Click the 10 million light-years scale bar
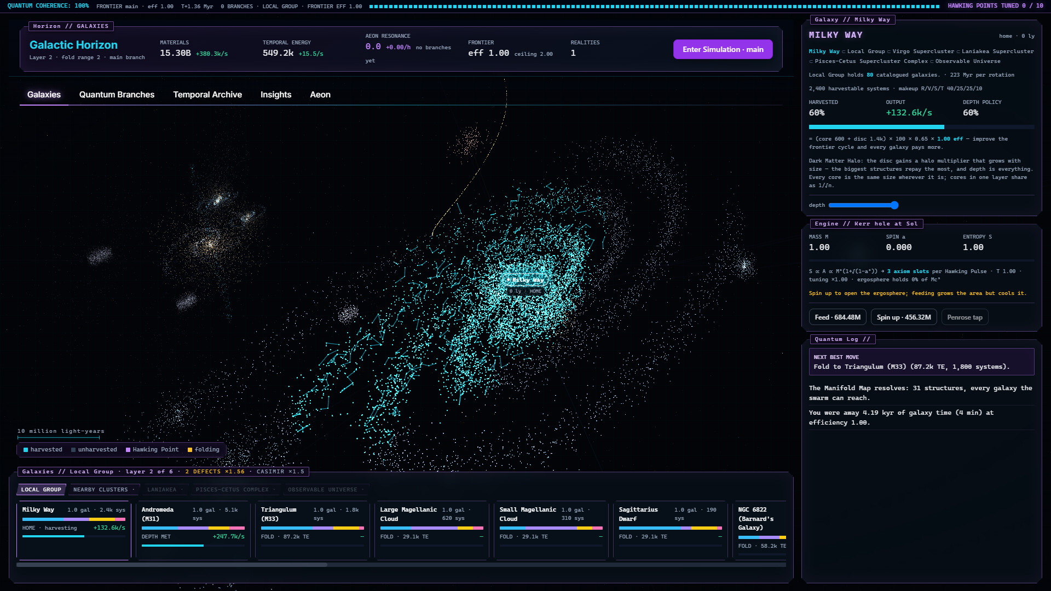Screen dimensions: 1051x591 click(x=59, y=437)
